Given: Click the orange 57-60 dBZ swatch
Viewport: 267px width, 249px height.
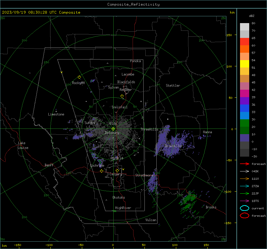Looking at the screenshot, I should pos(244,49).
